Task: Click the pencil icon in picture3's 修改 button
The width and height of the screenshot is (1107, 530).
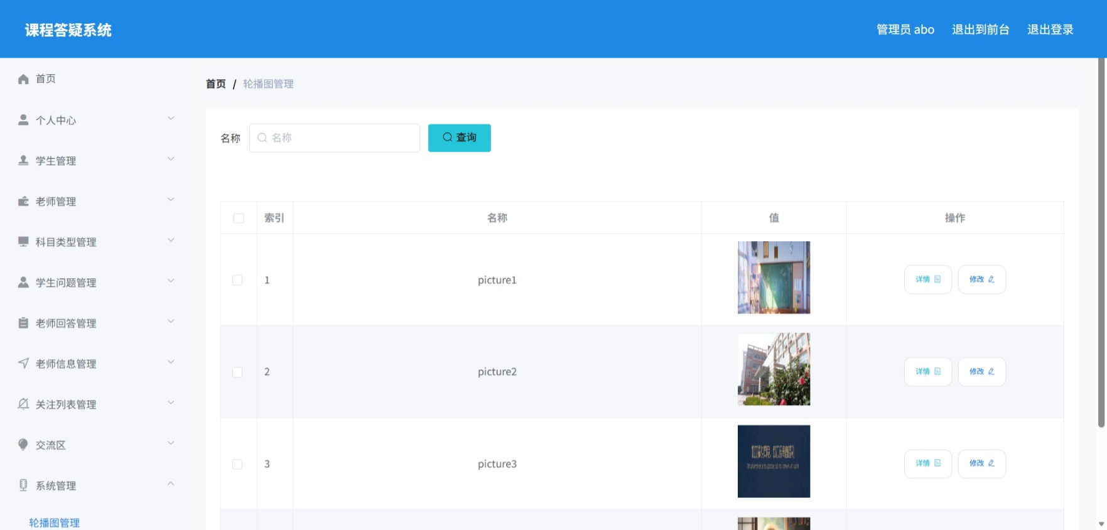Action: (x=991, y=463)
